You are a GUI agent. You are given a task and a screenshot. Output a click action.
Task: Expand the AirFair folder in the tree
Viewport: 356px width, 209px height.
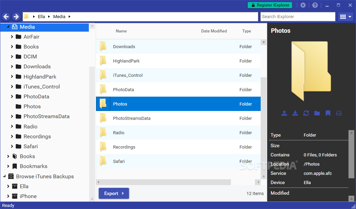tap(12, 37)
